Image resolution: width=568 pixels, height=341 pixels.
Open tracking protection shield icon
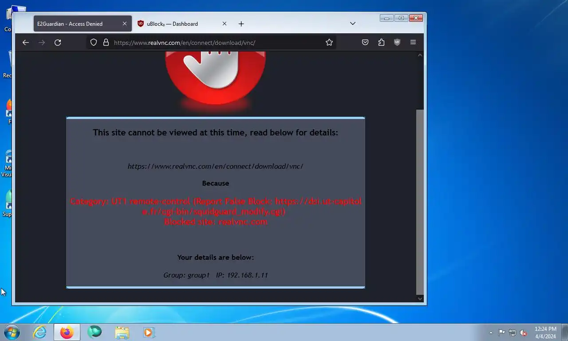(x=94, y=43)
